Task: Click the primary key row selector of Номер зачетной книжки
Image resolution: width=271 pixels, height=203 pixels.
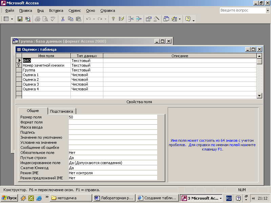Action: click(x=19, y=65)
